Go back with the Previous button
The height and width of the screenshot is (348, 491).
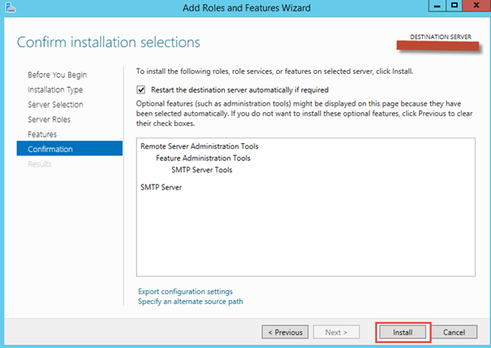tap(284, 332)
